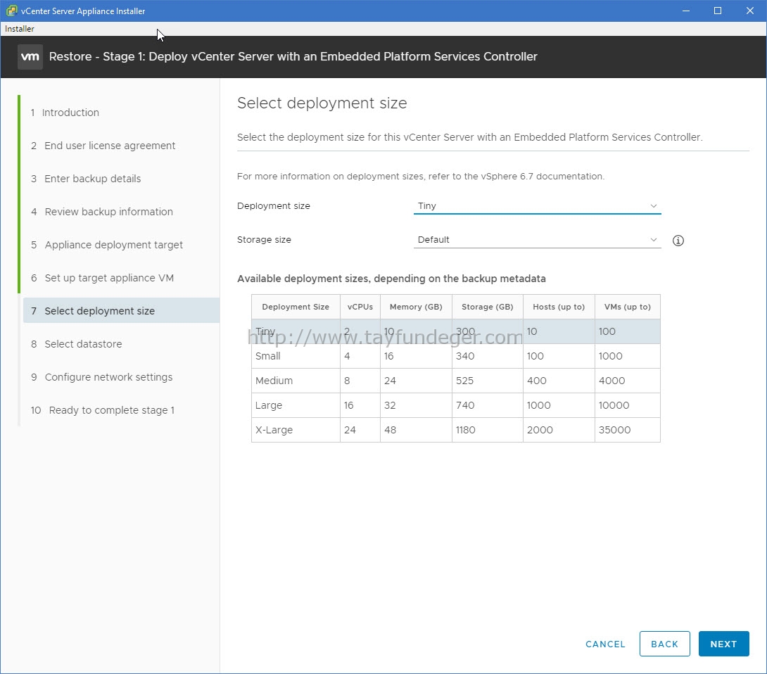The image size is (767, 674).
Task: Click the NEXT button
Action: [723, 644]
